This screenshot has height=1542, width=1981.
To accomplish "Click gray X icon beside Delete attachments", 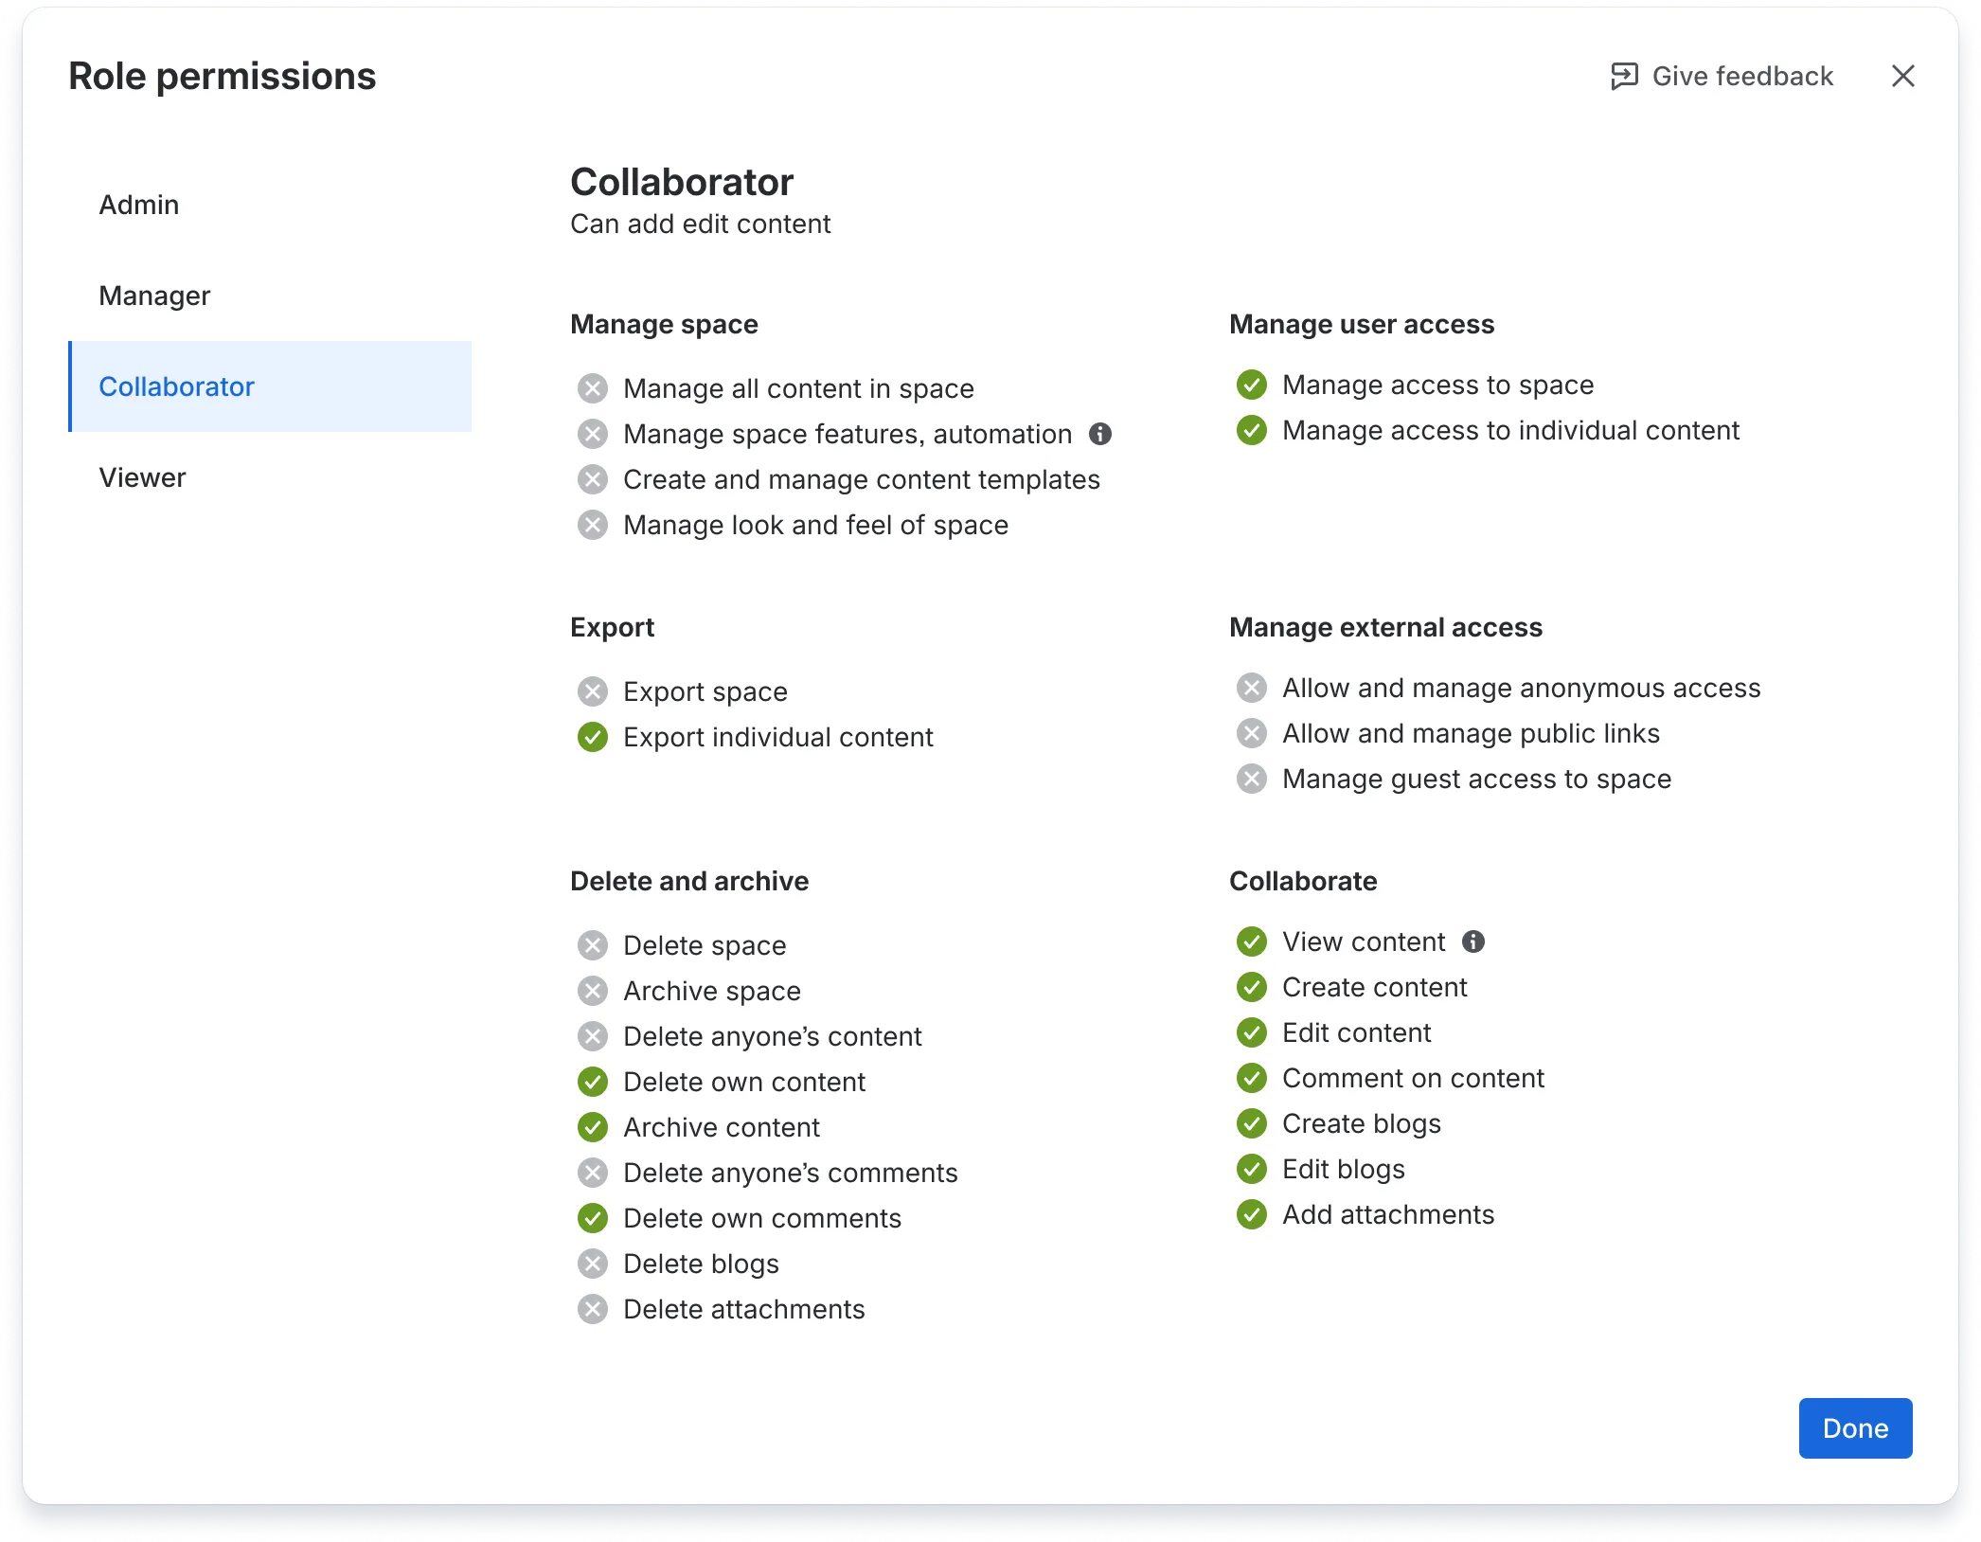I will click(x=593, y=1309).
